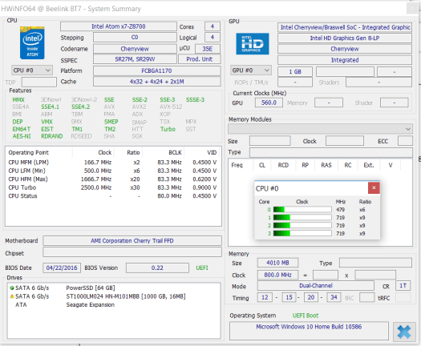
Task: Click the Prod. Unit field
Action: click(x=200, y=59)
